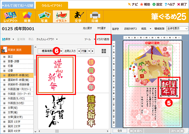
Task: Click the ナビ arrow icon
Action: click(x=129, y=4)
